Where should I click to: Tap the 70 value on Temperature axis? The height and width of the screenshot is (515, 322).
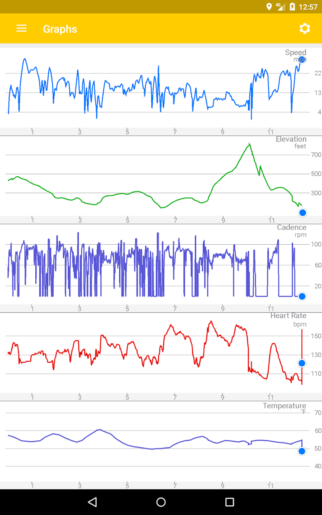pos(318,413)
